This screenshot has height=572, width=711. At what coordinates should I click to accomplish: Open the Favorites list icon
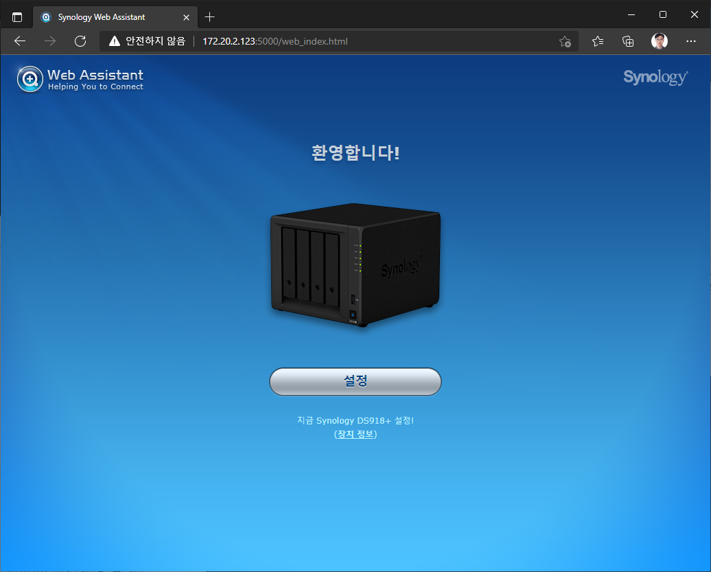(x=598, y=41)
